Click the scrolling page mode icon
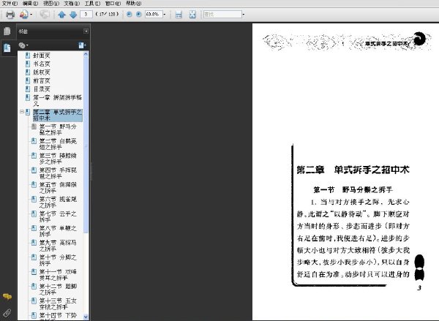The height and width of the screenshot is (321, 439). pyautogui.click(x=179, y=15)
